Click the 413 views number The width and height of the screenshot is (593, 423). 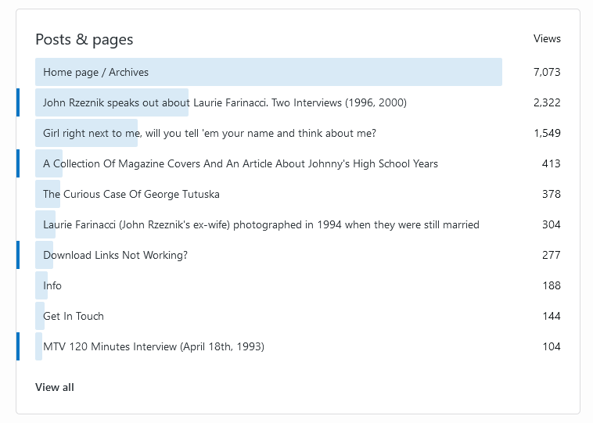coord(551,163)
